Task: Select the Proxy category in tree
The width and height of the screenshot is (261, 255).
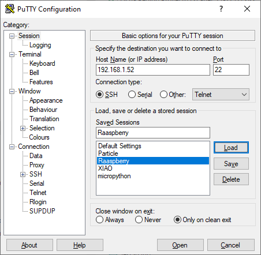Action: point(37,165)
